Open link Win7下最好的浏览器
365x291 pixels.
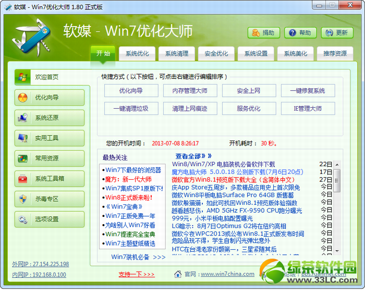click(x=133, y=170)
